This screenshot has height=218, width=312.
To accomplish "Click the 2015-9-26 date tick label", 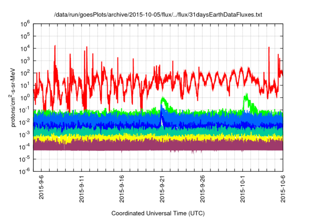I will [202, 189].
